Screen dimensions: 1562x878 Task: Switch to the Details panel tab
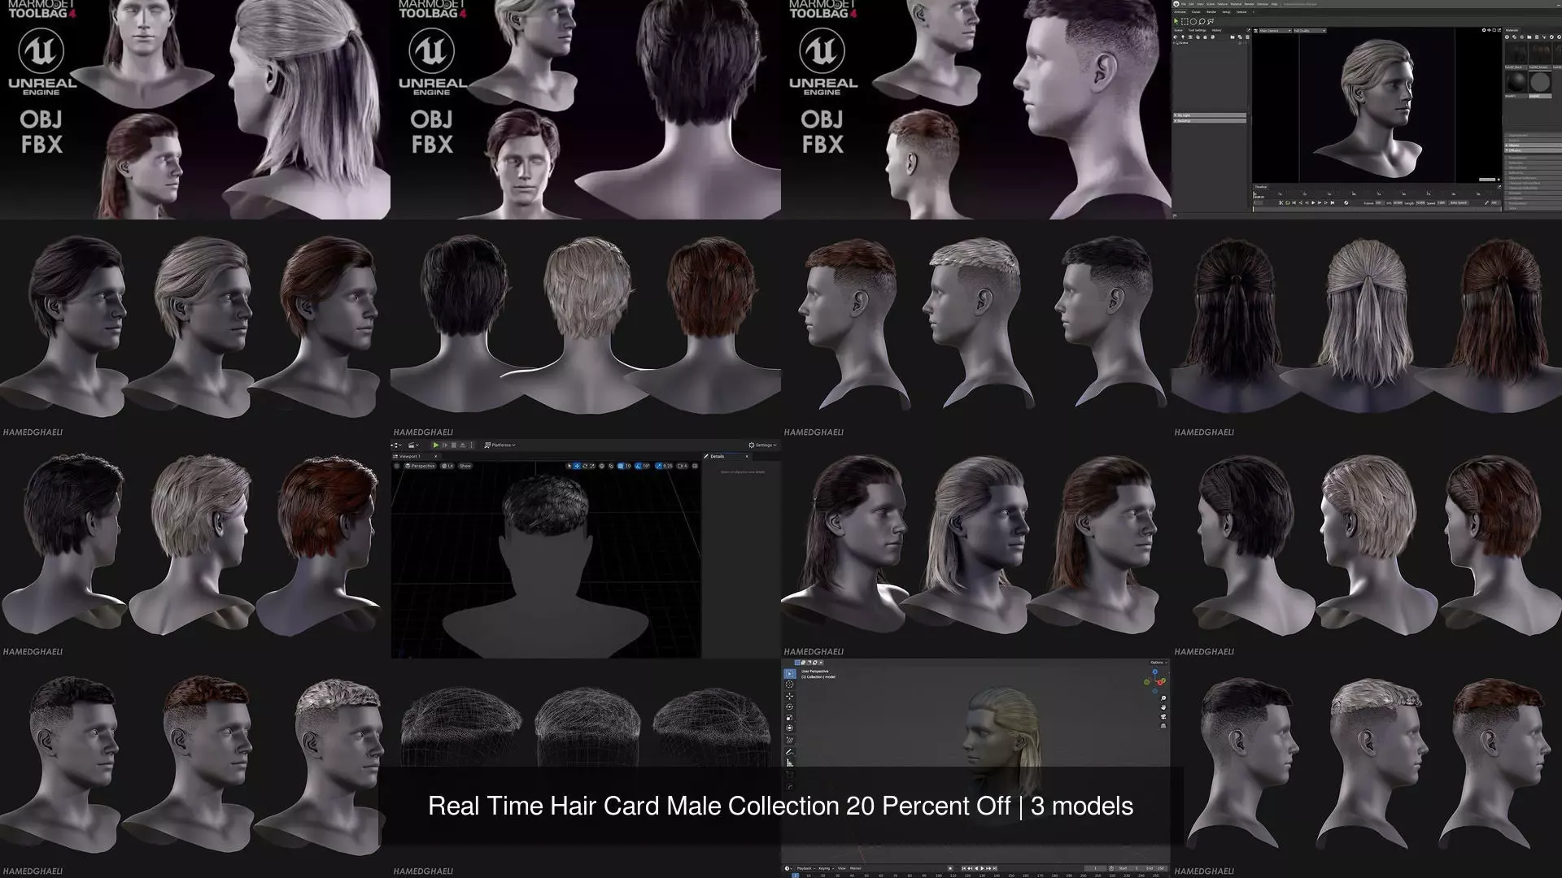(x=717, y=456)
